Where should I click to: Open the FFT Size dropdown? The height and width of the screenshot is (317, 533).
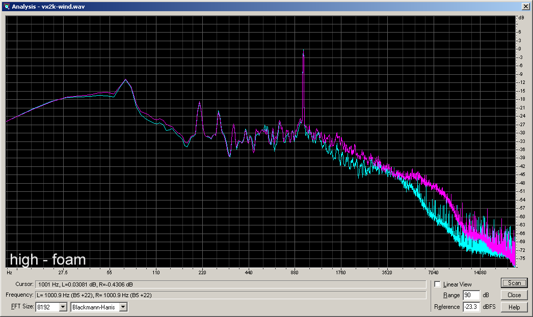pyautogui.click(x=63, y=307)
